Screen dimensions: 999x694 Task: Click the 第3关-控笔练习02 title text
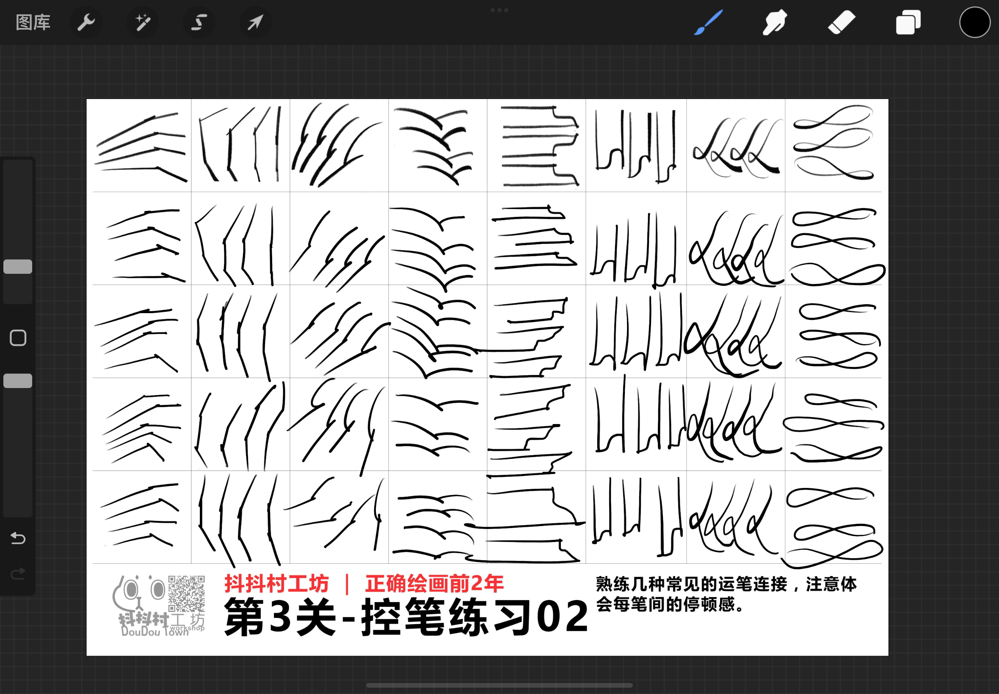coord(406,617)
